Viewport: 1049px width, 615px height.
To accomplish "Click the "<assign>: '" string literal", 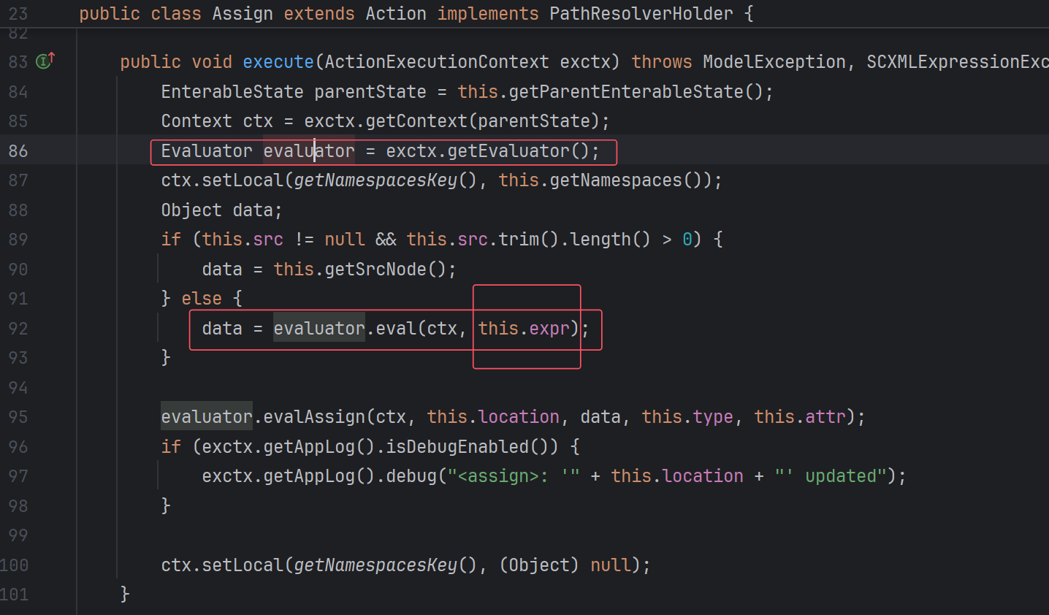I will click(x=514, y=476).
